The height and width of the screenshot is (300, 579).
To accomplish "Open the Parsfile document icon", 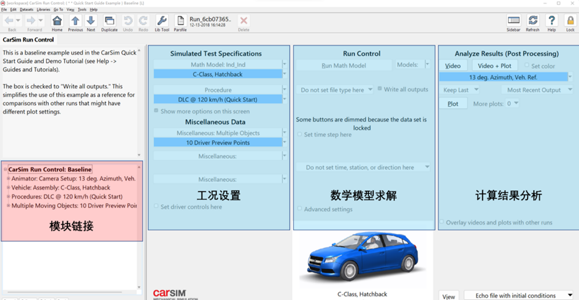I will pos(180,21).
